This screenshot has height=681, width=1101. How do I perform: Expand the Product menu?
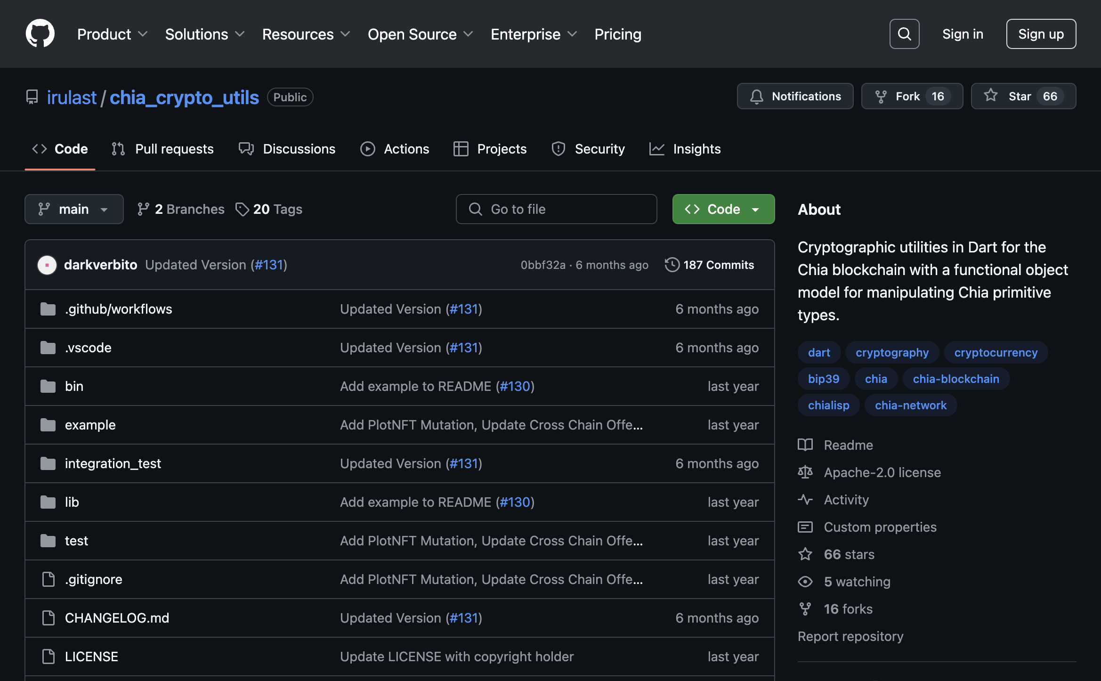tap(113, 34)
